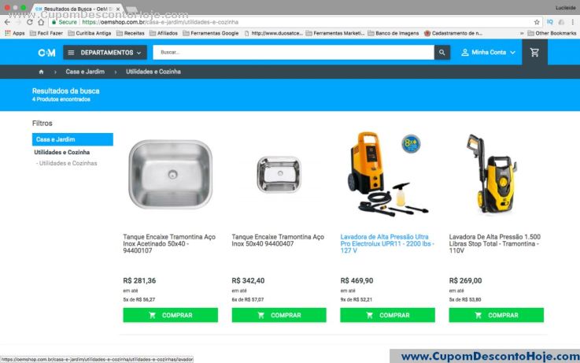Select the Utilidades e Cozinhas subcategory filter
The image size is (580, 363).
67,163
